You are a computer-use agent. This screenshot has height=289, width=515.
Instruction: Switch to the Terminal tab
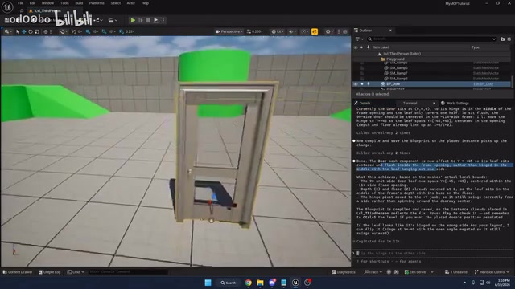[x=410, y=104]
